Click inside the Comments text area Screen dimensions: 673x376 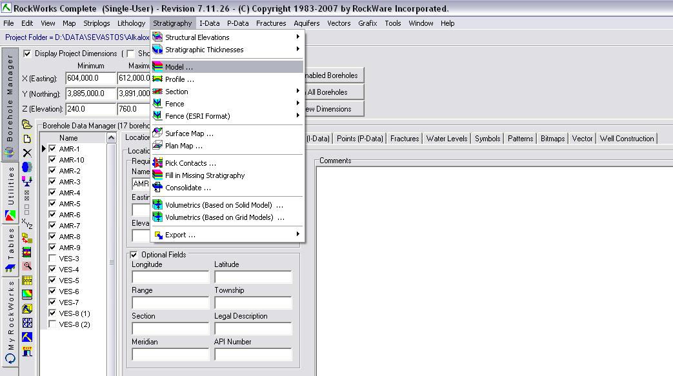[x=494, y=270]
